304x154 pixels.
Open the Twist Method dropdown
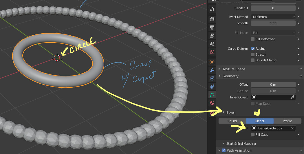273,17
